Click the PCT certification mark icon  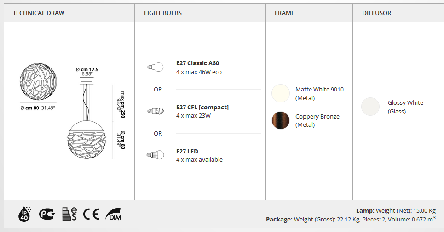pos(47,214)
